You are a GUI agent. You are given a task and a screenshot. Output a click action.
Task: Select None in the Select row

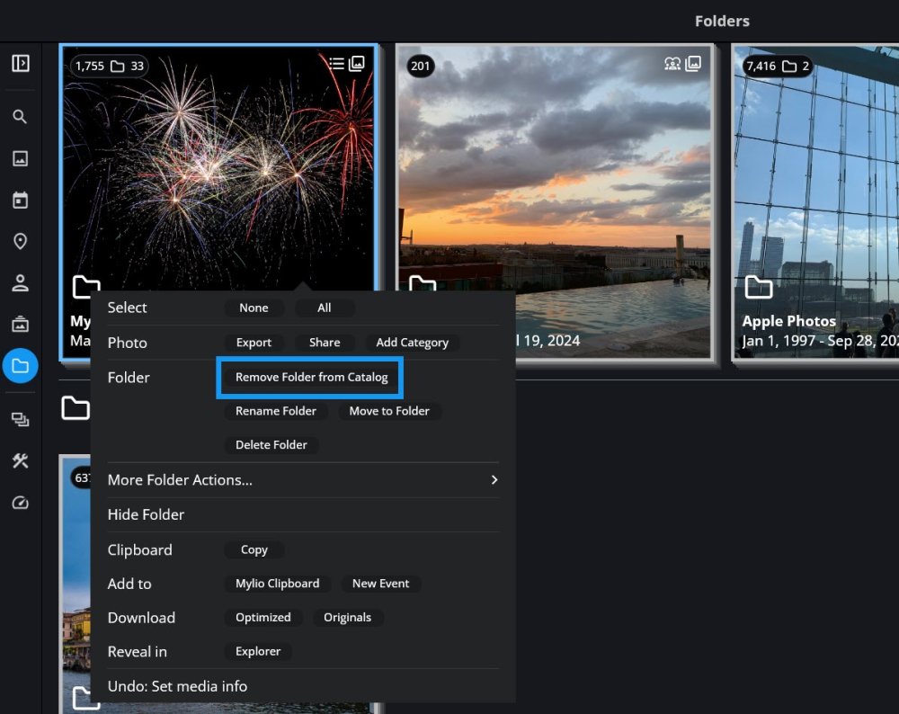click(254, 308)
